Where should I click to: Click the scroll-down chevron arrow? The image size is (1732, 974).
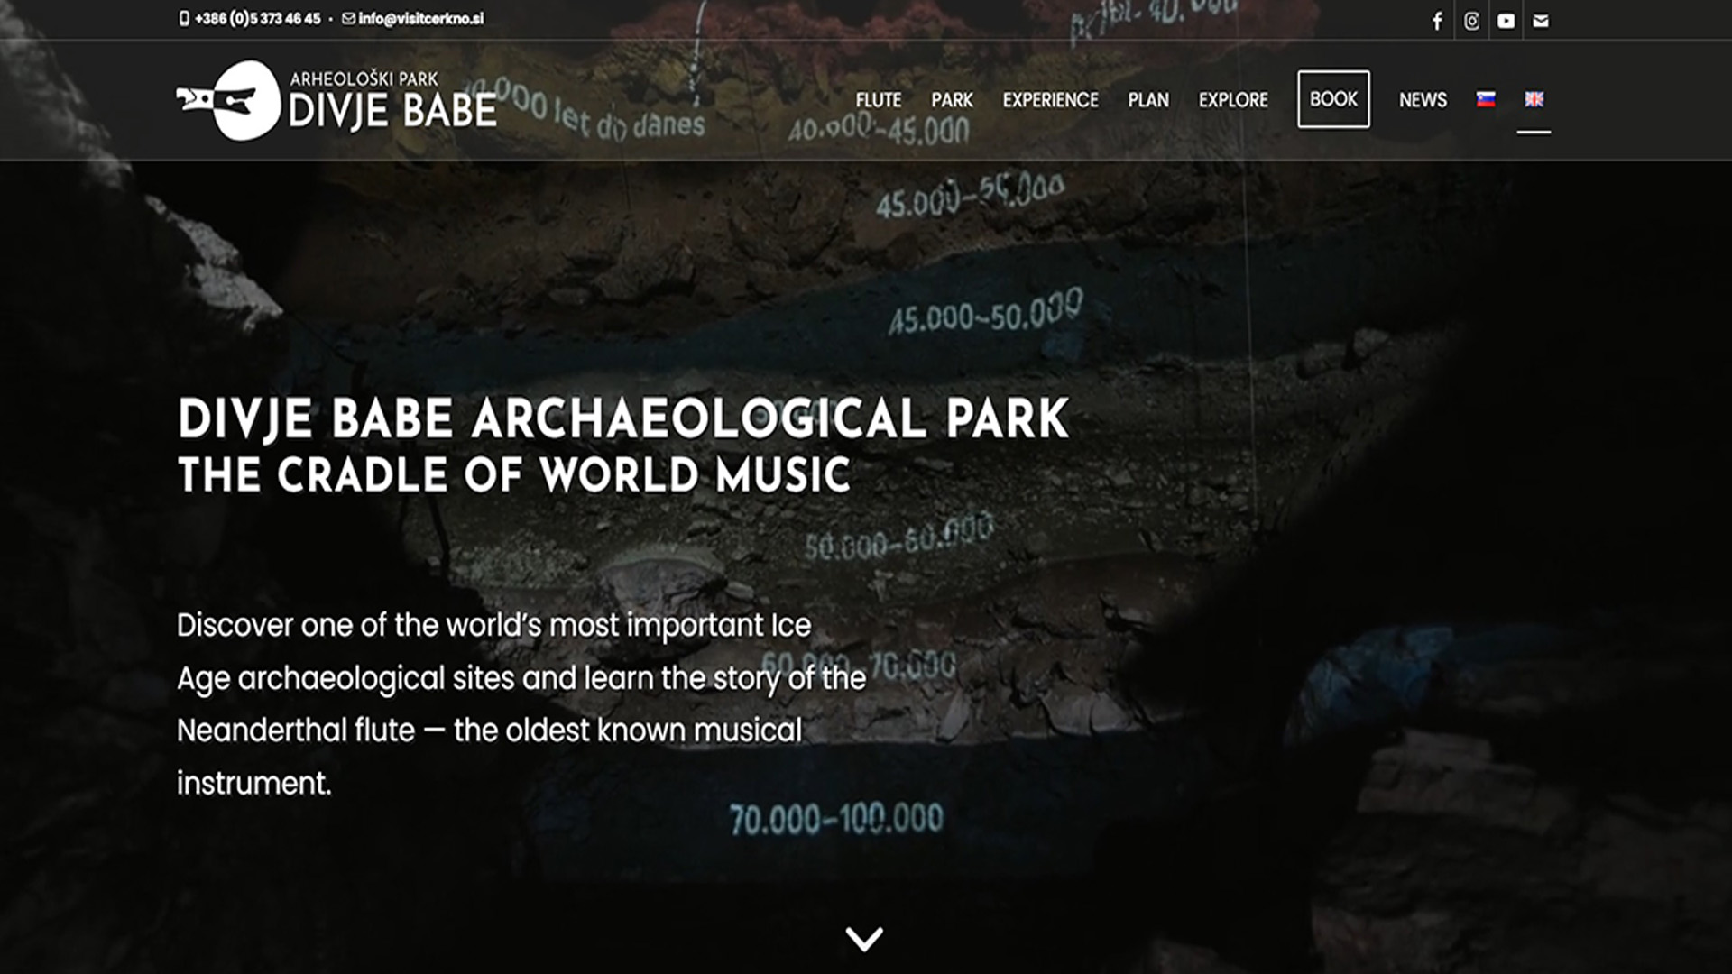[x=864, y=939]
